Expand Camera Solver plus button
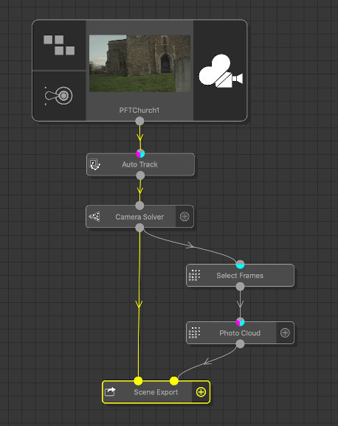 184,217
